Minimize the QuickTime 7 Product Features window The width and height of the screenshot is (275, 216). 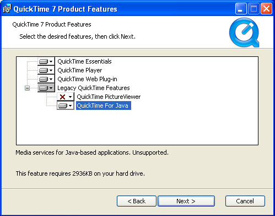click(241, 8)
